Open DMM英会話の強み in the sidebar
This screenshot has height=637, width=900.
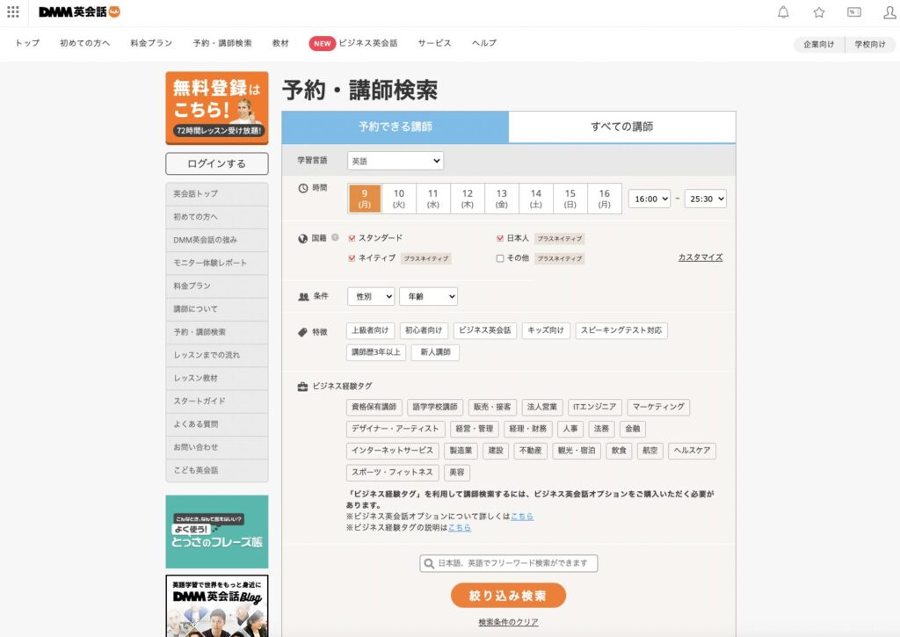pos(217,240)
